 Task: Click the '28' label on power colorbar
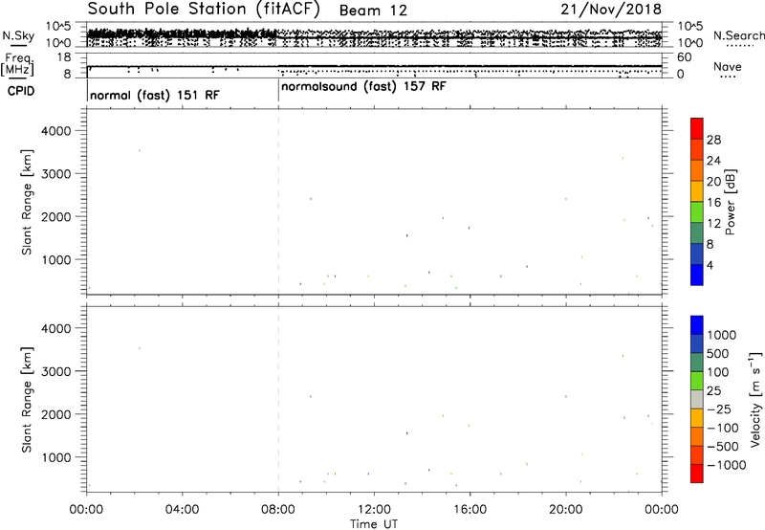[x=713, y=140]
